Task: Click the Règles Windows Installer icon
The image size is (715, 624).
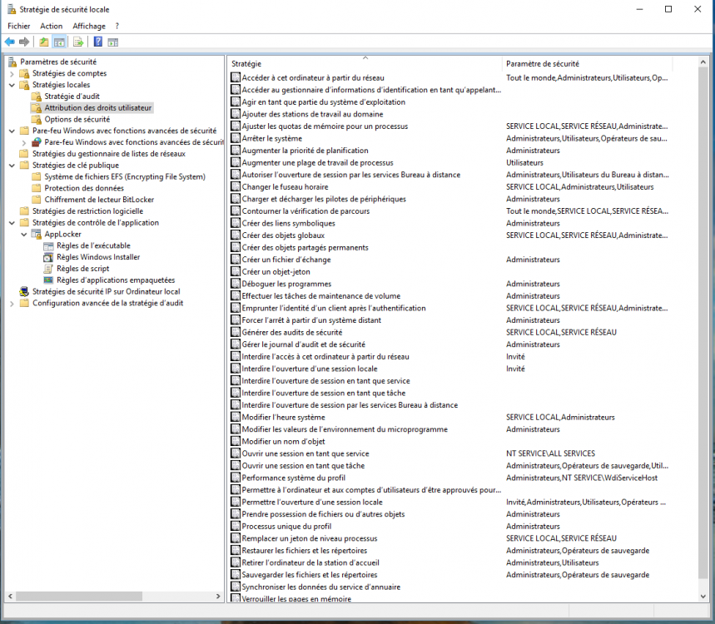Action: [x=48, y=257]
